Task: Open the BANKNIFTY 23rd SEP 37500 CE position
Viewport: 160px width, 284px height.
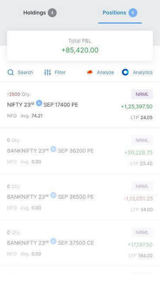Action: pyautogui.click(x=80, y=243)
